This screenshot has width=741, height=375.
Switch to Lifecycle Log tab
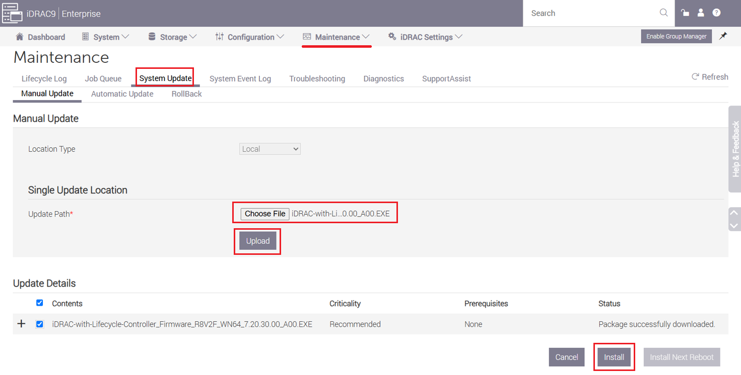tap(44, 79)
